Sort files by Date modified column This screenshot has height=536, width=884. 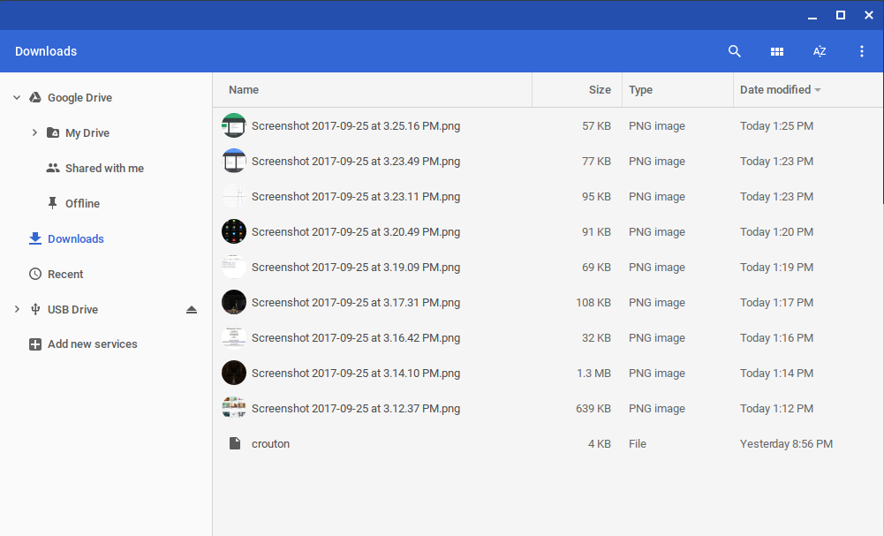(775, 89)
